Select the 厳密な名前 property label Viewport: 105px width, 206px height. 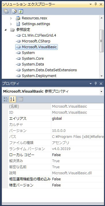tap(18, 167)
